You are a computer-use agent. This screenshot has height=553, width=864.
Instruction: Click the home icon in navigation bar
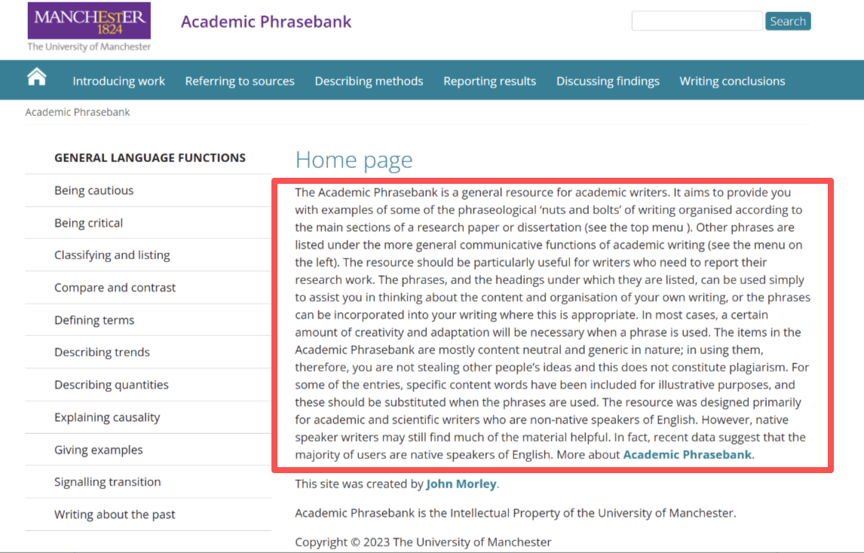click(x=37, y=77)
